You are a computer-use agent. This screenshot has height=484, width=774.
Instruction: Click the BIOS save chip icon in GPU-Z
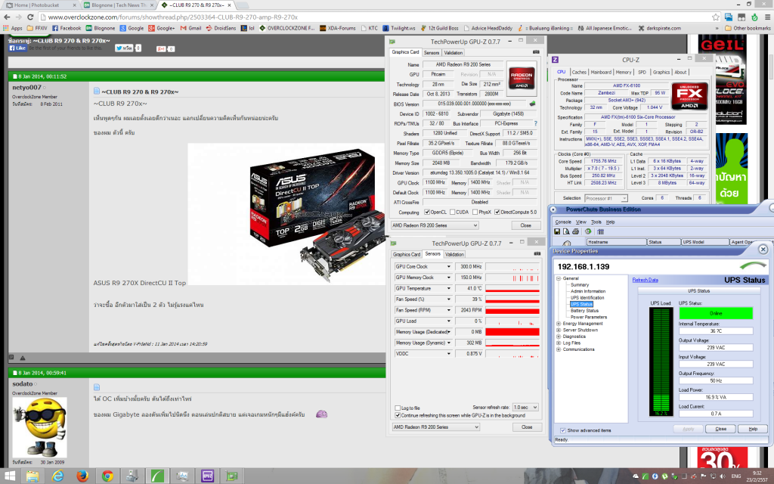point(532,104)
